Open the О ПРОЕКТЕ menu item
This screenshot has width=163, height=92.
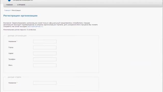click(x=21, y=5)
